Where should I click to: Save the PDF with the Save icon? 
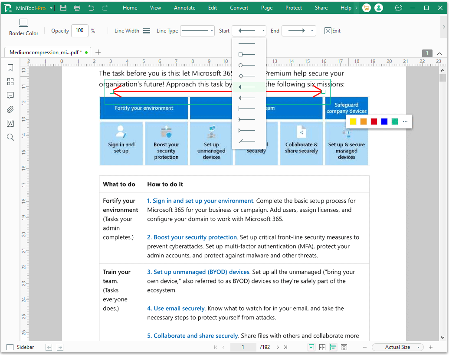[63, 7]
